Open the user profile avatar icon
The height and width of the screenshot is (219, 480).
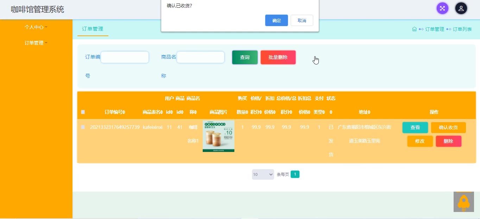461,8
